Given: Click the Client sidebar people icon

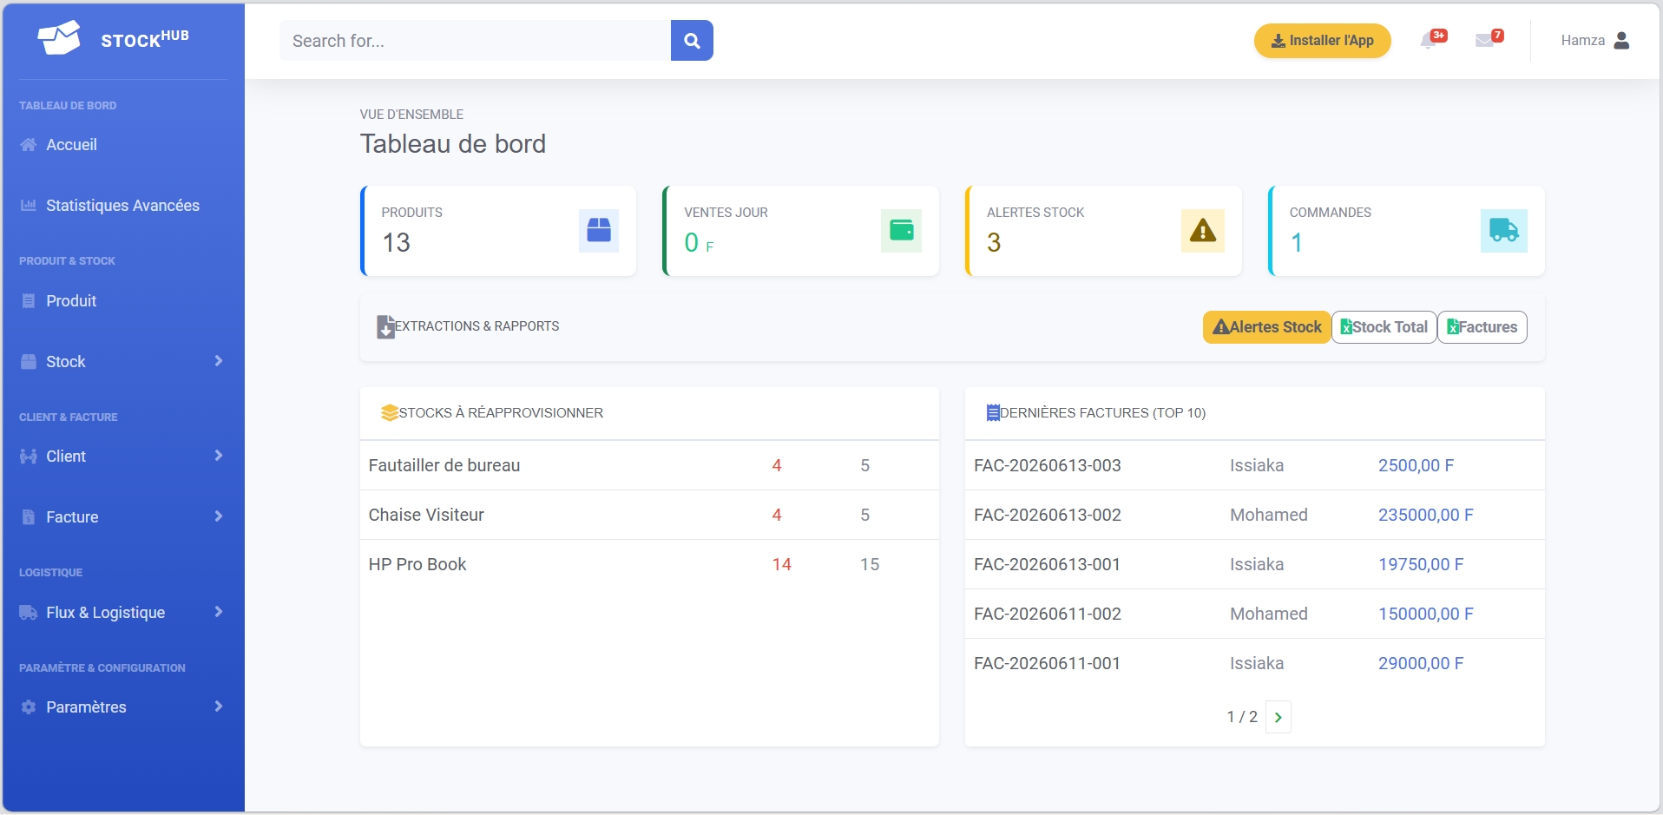Looking at the screenshot, I should 29,457.
